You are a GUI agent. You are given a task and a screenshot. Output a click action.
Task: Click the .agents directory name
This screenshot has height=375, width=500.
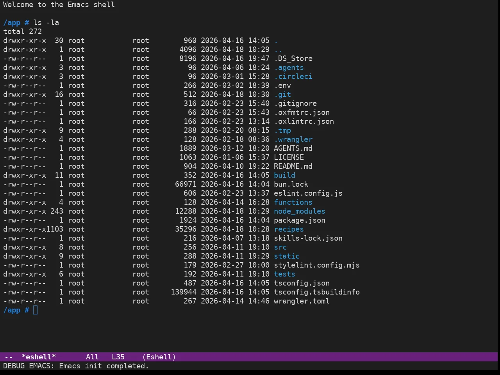click(289, 68)
